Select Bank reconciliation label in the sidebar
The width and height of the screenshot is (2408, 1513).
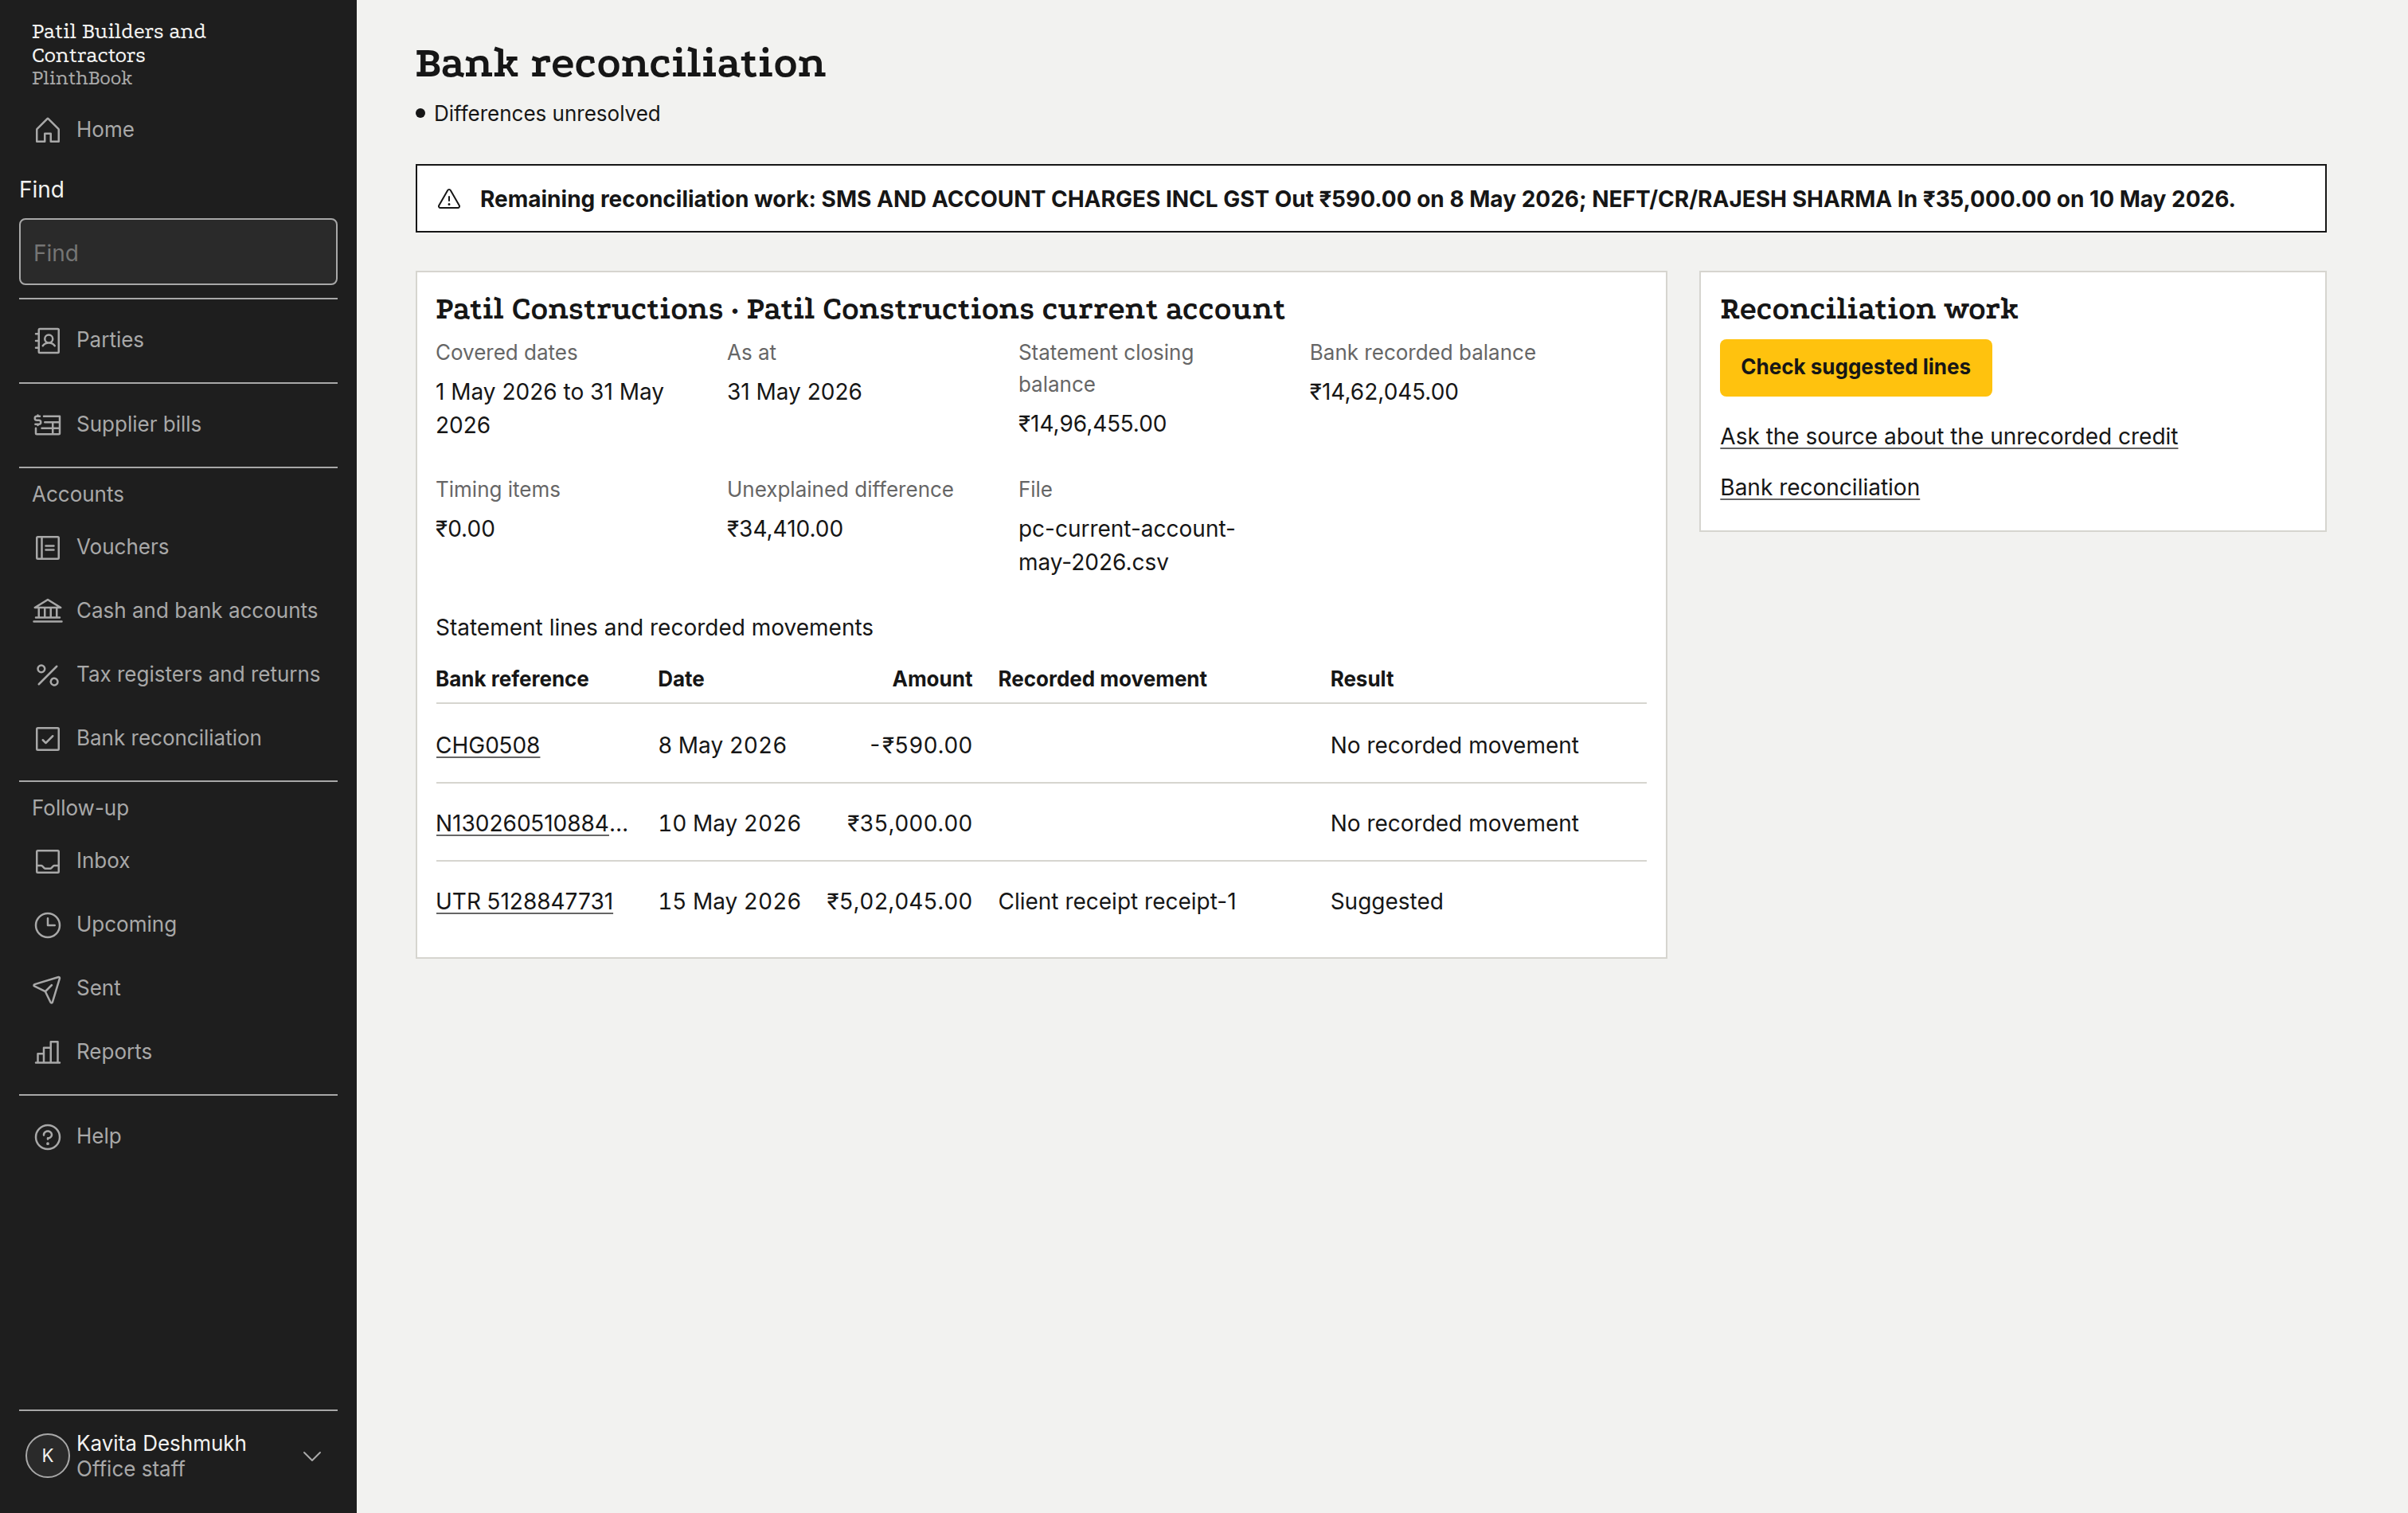tap(169, 738)
